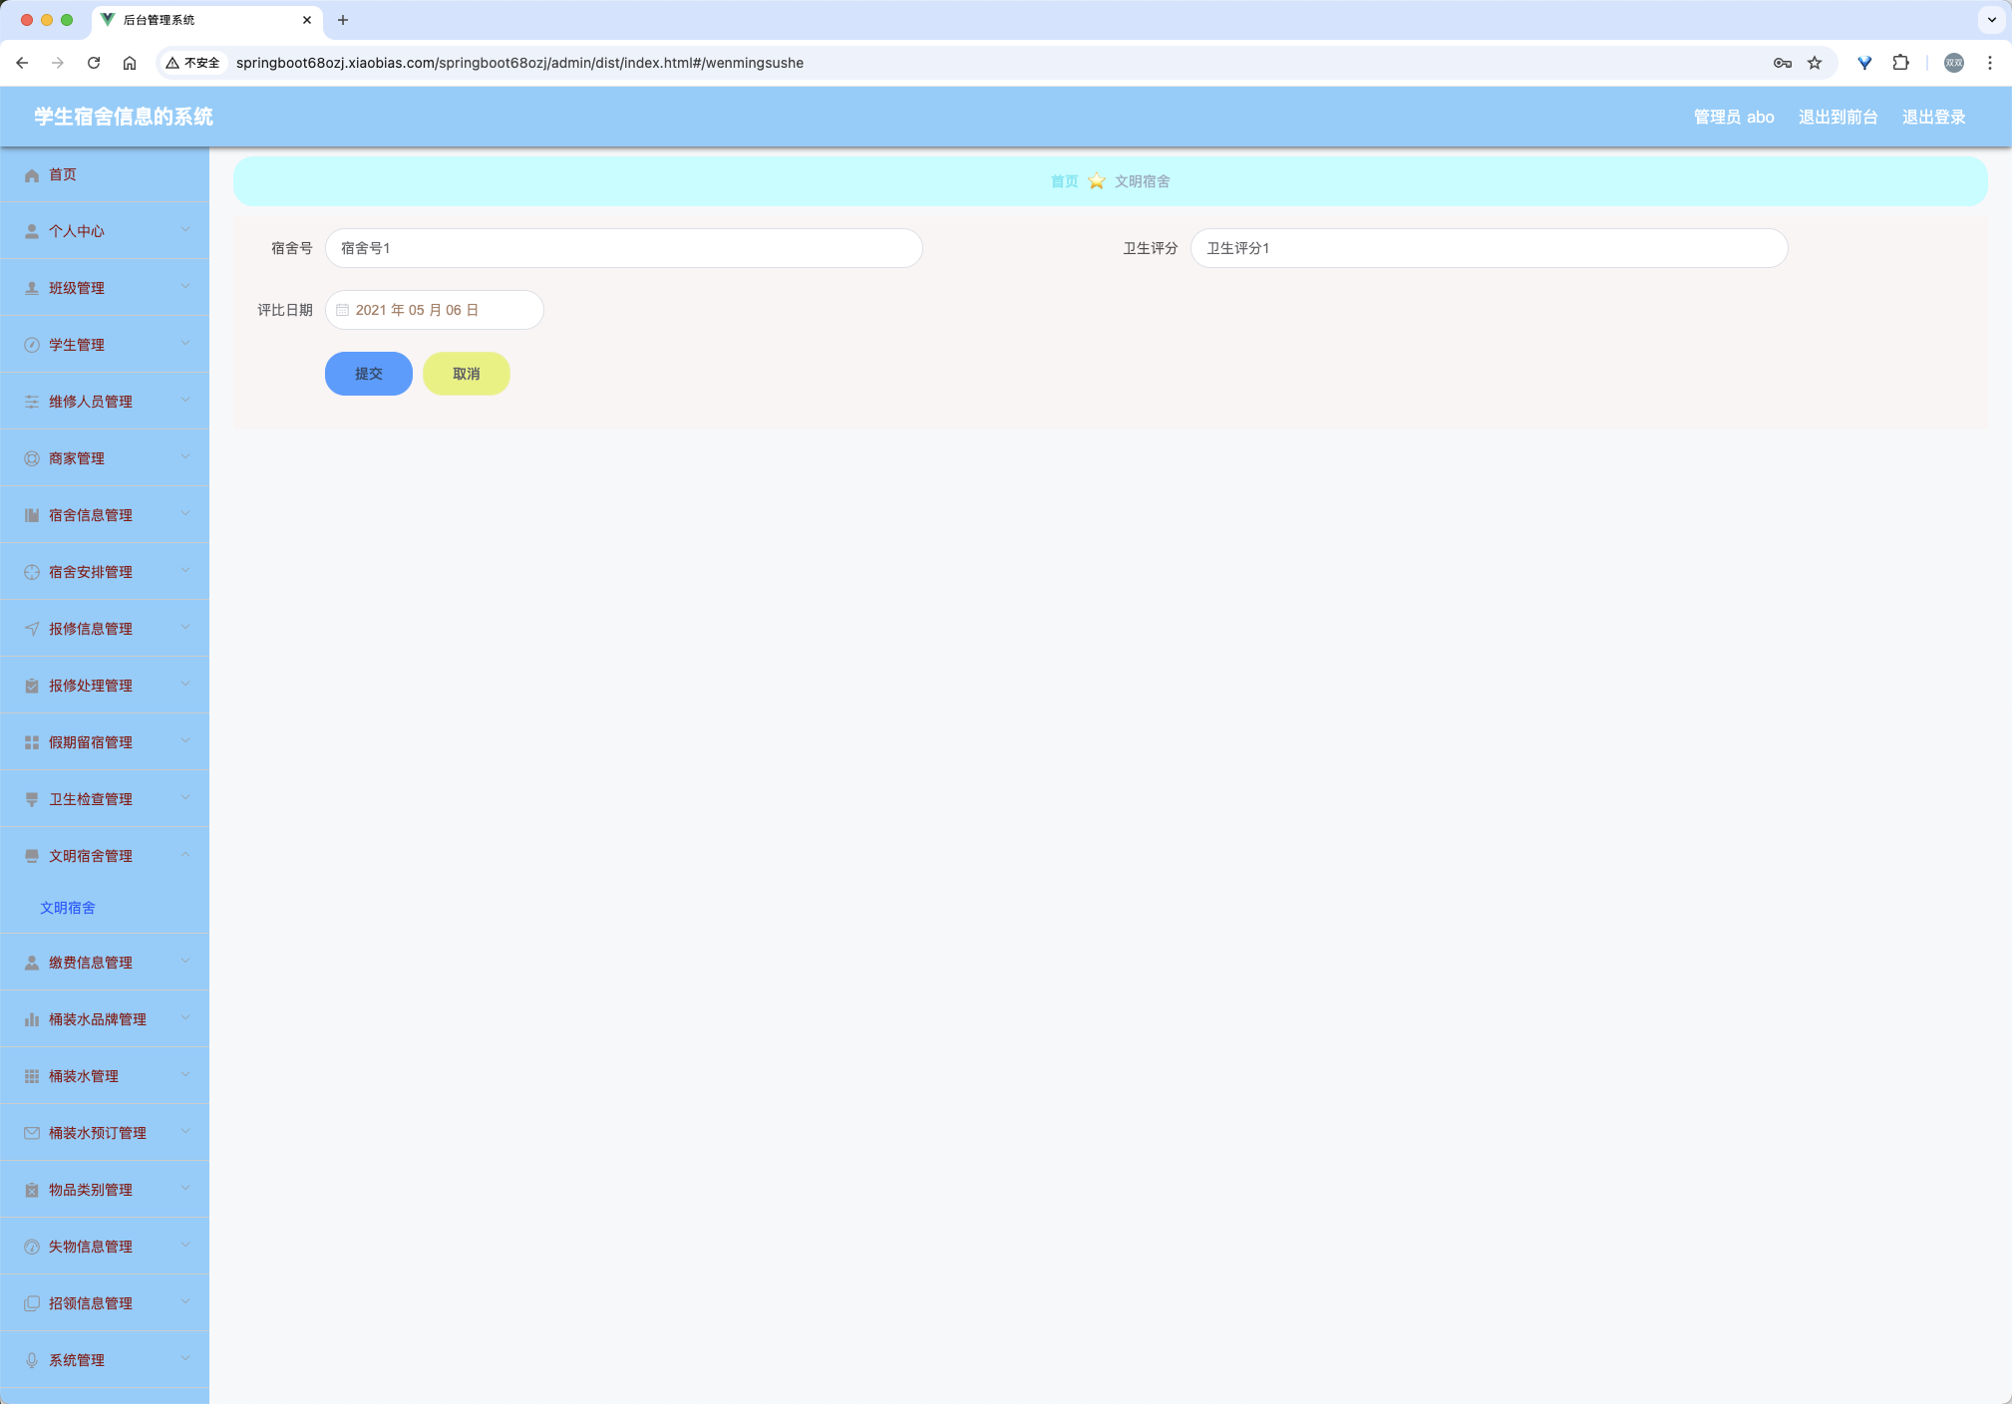
Task: Click the bar chart icon beside 桶装水品牌管理
Action: click(32, 1020)
